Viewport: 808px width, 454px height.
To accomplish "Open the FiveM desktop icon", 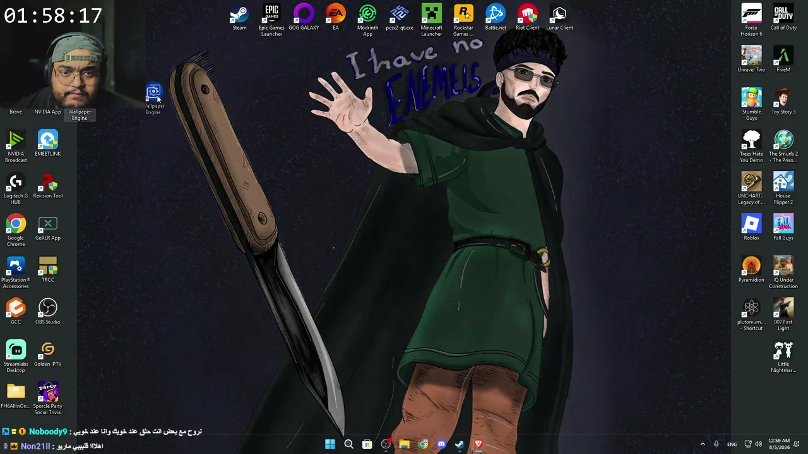I will point(783,59).
